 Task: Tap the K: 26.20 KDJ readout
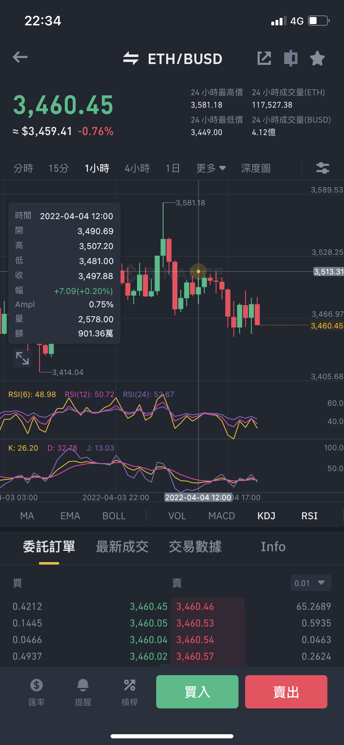23,448
